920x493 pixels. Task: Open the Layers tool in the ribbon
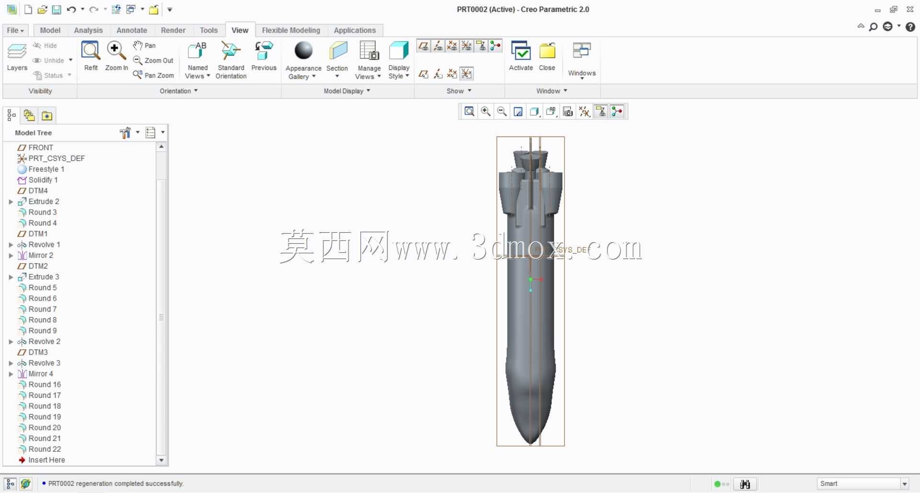17,57
